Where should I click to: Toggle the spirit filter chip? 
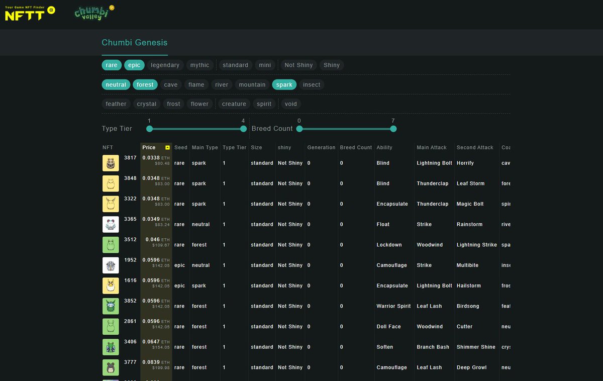264,104
